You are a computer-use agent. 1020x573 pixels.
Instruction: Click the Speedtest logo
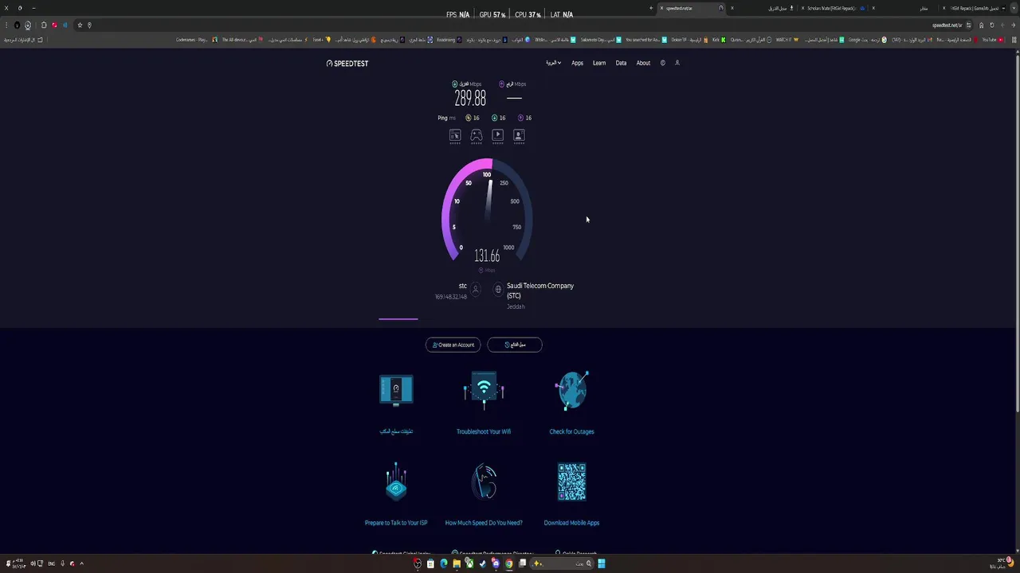pyautogui.click(x=347, y=63)
